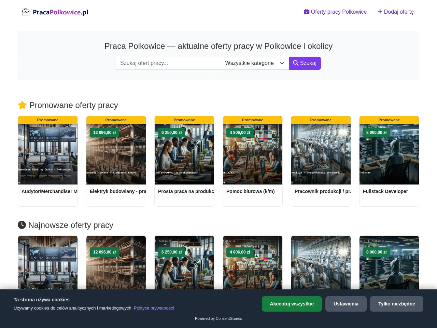Click Prosta praca na produkcji title
The image size is (437, 328).
coord(186,191)
